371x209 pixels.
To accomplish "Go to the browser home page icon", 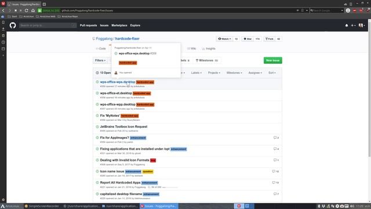I will click(x=33, y=10).
